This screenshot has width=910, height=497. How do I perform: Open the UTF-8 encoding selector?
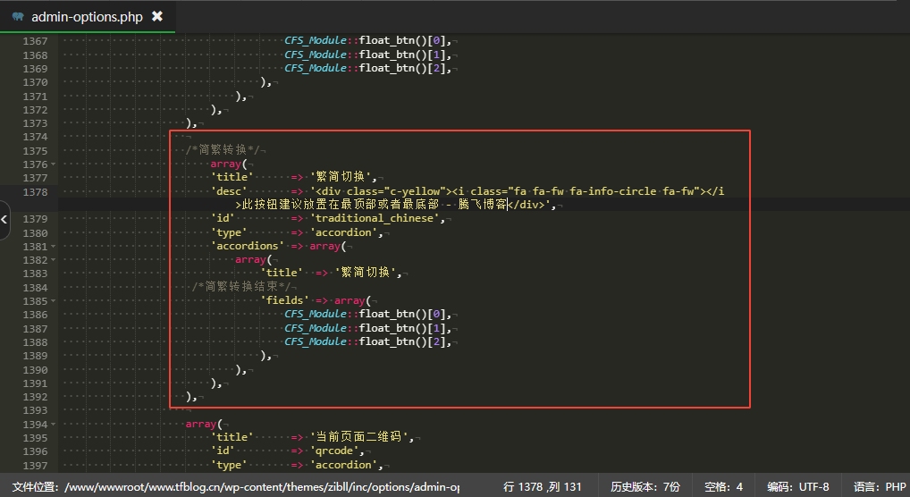(797, 486)
